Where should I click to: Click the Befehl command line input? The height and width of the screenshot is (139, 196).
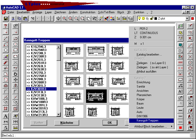pos(96,135)
